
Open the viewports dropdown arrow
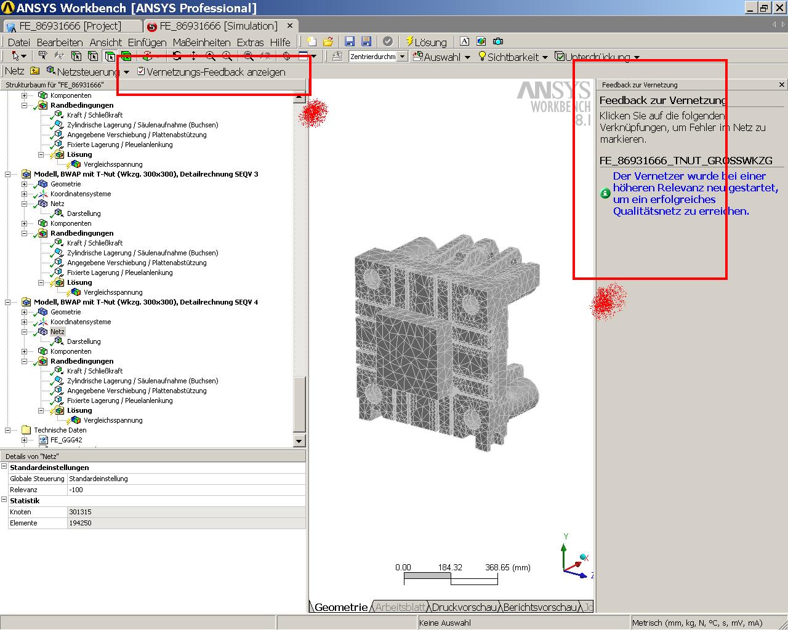[x=314, y=57]
